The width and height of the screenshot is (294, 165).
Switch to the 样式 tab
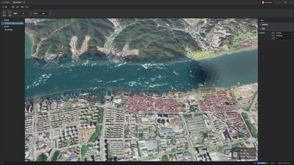pyautogui.click(x=262, y=20)
